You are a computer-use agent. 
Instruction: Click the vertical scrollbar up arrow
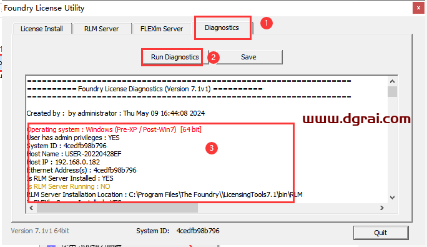(x=392, y=81)
